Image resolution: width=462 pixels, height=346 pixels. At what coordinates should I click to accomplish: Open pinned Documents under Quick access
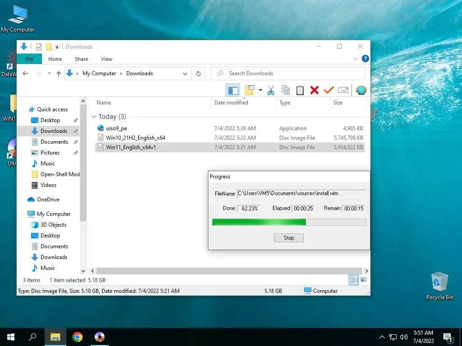coord(54,142)
